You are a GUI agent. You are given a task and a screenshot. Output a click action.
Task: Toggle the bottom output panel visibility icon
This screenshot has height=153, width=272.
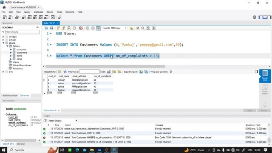pyautogui.click(x=265, y=17)
